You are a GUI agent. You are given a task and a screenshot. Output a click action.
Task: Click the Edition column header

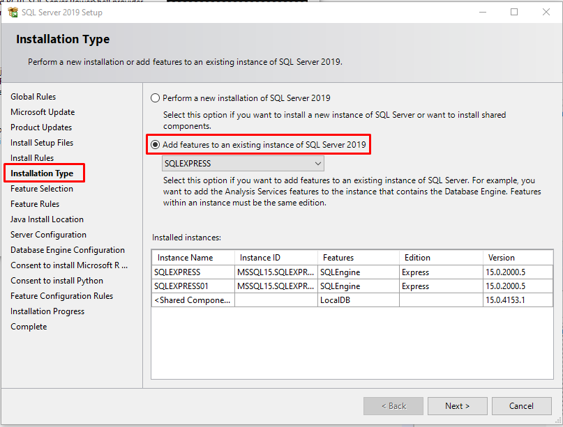point(441,258)
